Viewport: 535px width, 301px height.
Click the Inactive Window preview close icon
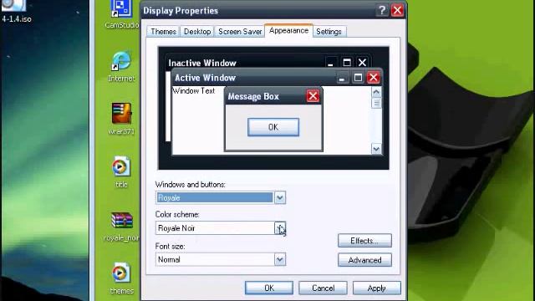[x=362, y=63]
